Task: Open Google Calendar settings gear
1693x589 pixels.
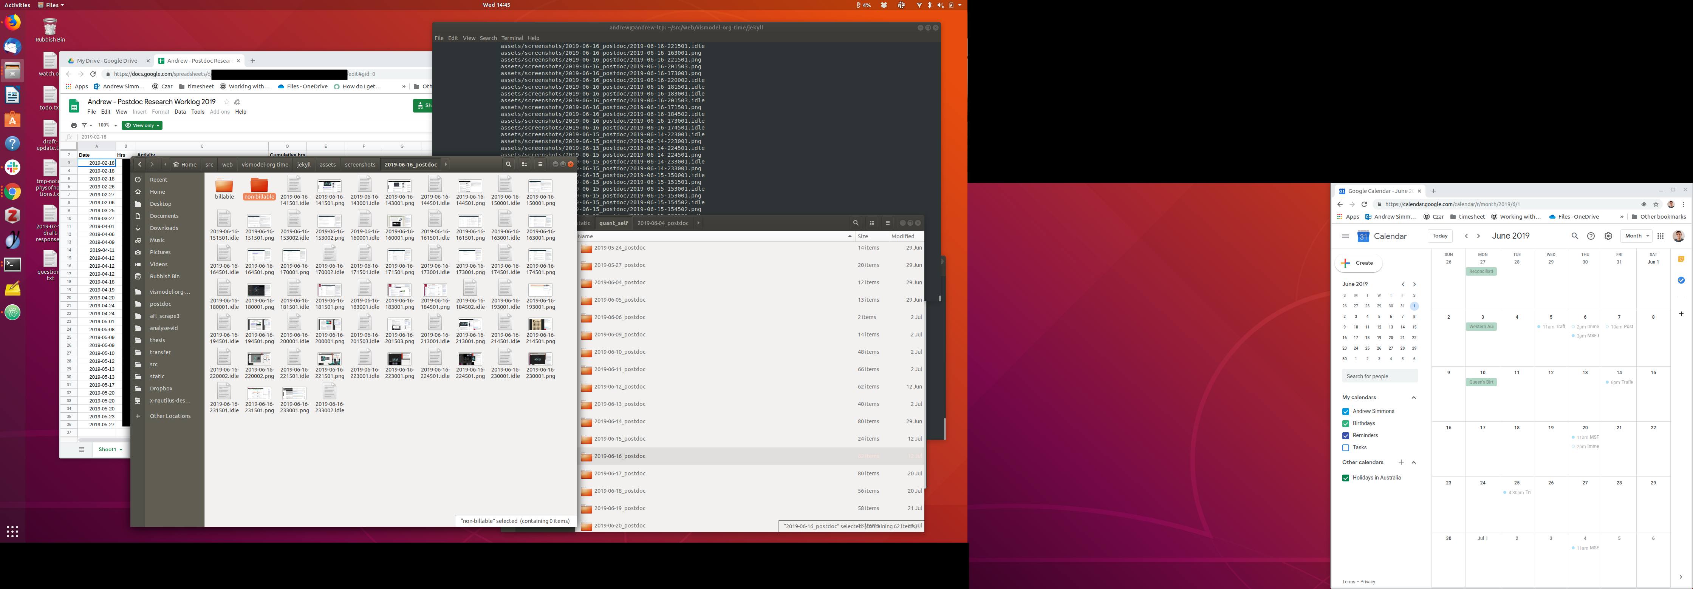Action: tap(1608, 236)
